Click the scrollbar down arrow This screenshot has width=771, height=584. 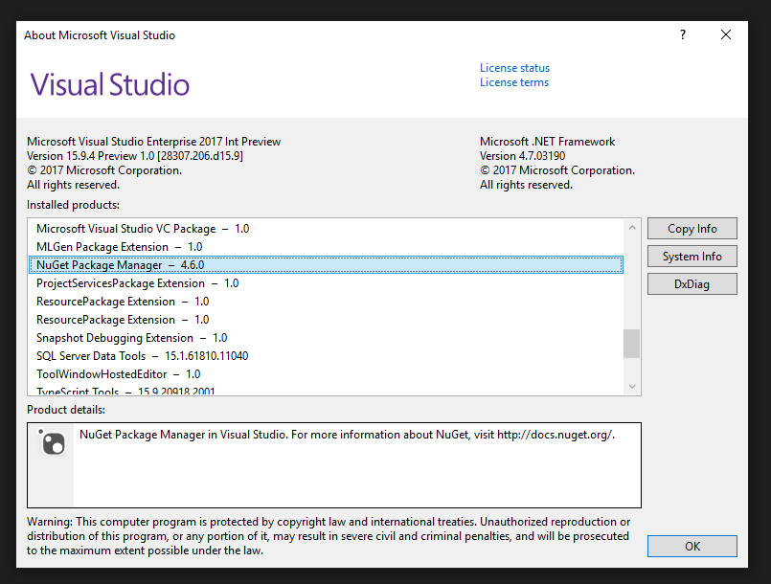[x=631, y=386]
